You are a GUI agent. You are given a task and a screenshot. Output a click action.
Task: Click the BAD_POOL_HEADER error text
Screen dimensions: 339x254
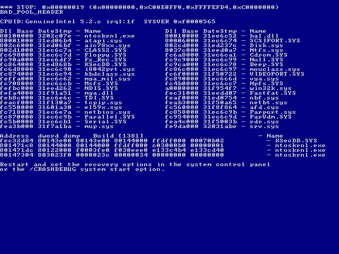tap(32, 12)
